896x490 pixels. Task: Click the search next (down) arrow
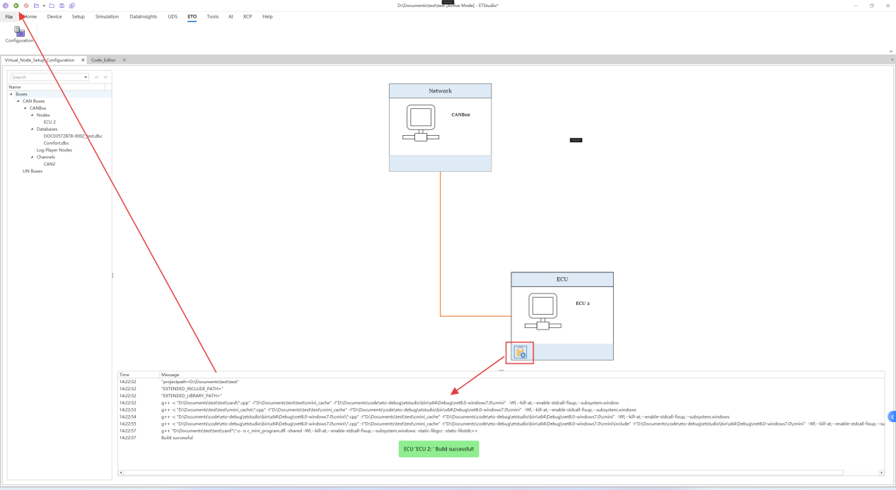click(x=105, y=77)
